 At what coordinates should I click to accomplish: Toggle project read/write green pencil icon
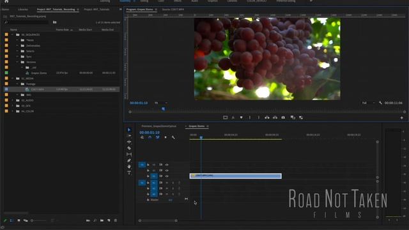[x=5, y=220]
